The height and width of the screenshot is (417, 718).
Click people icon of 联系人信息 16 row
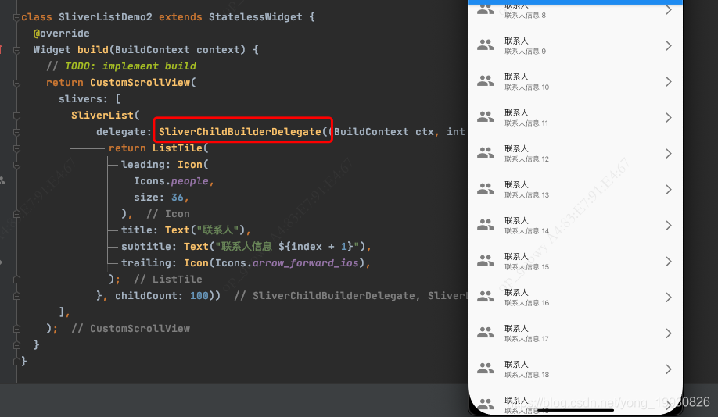[486, 297]
